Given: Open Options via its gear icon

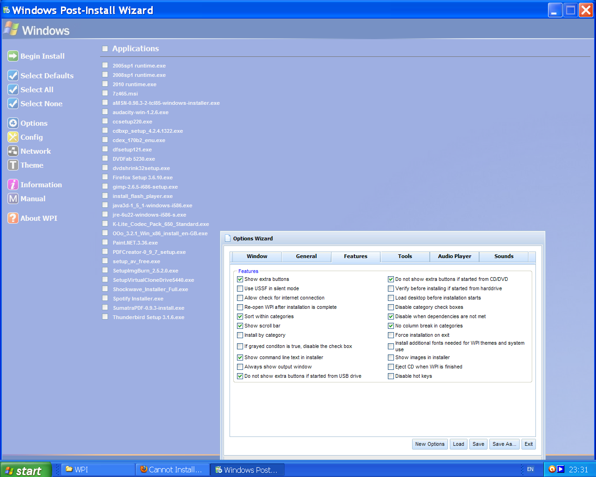Looking at the screenshot, I should coord(13,123).
